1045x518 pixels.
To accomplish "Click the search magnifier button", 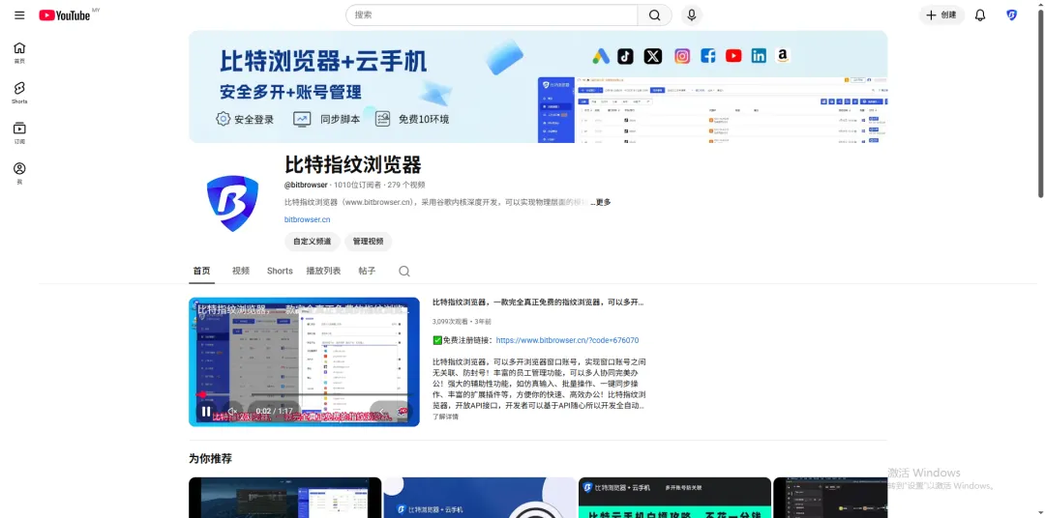I will pyautogui.click(x=654, y=15).
